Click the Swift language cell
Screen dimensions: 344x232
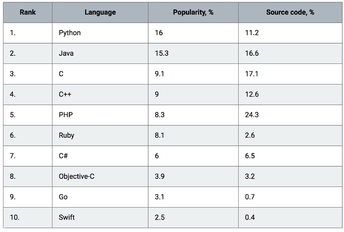[x=100, y=217]
